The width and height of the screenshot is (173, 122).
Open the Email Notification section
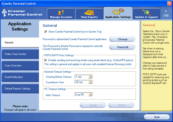pos(20,77)
